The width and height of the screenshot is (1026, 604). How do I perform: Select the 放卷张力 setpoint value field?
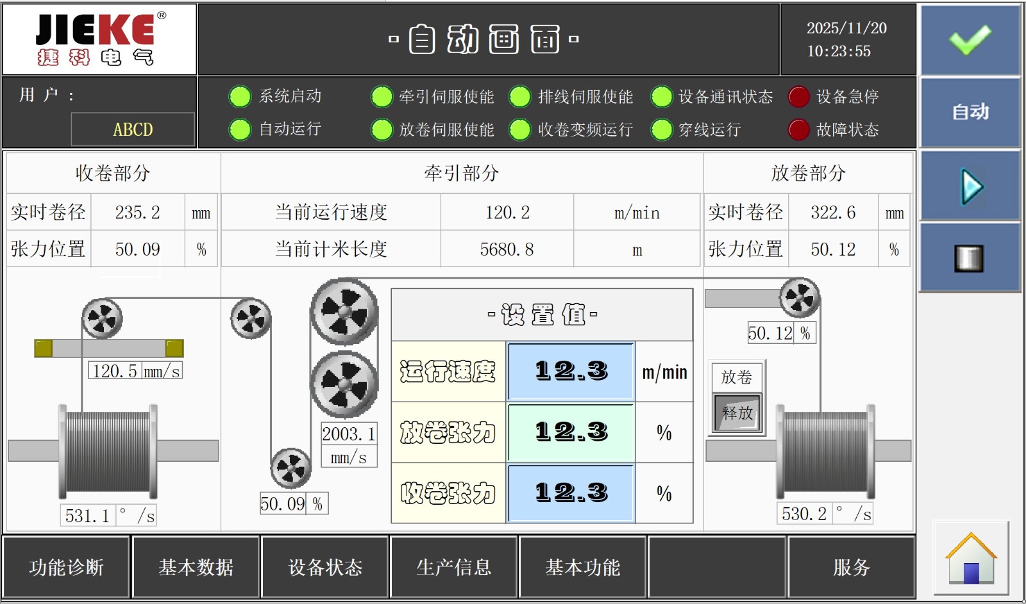571,432
